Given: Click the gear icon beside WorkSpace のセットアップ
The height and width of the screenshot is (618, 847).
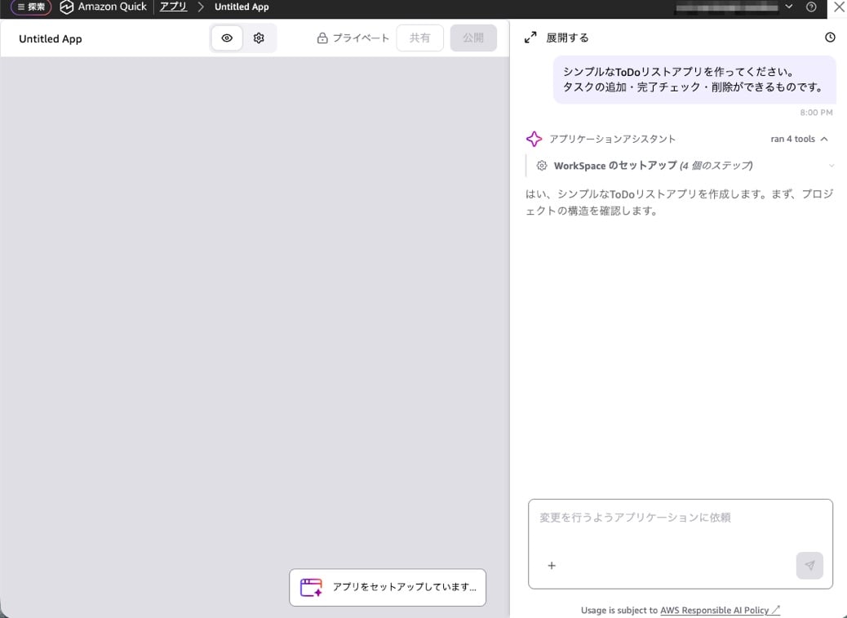Looking at the screenshot, I should click(x=541, y=165).
